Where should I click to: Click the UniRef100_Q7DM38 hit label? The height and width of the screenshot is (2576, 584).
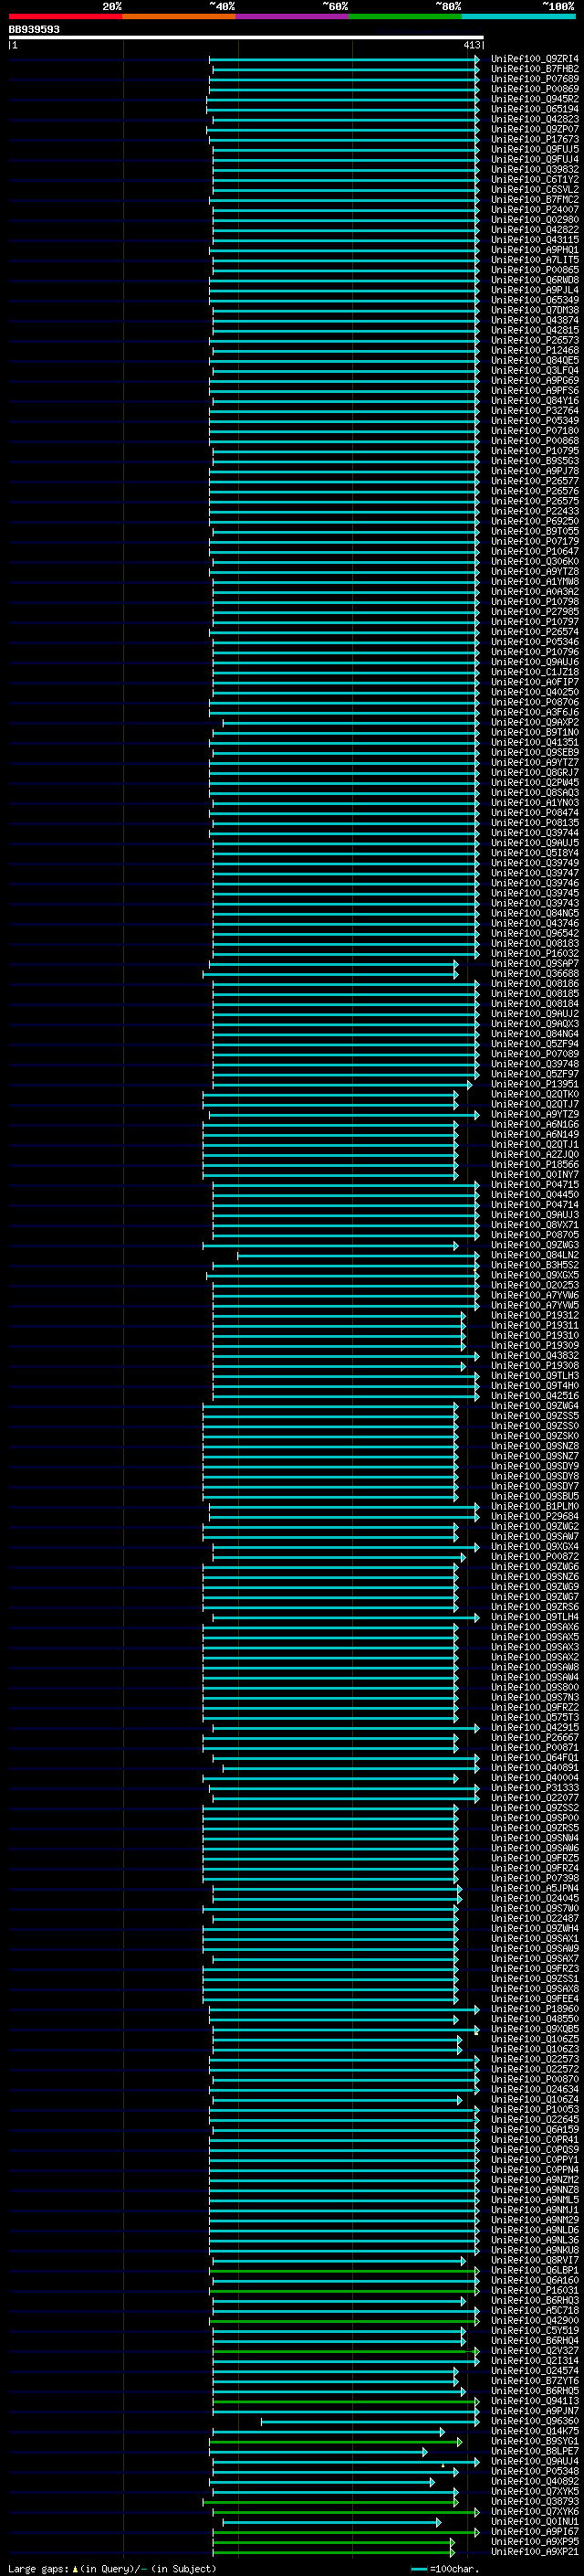535,310
